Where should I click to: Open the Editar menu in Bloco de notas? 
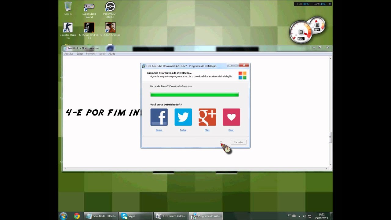[x=80, y=54]
